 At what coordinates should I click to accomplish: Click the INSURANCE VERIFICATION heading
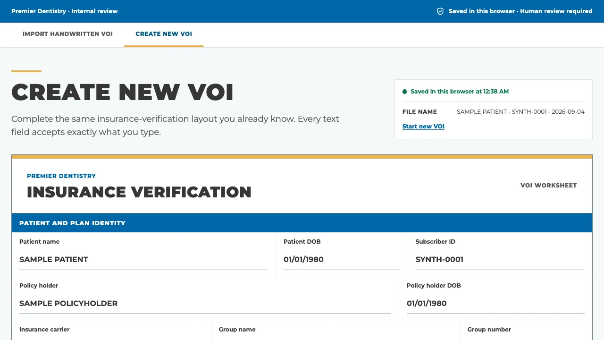click(x=139, y=192)
